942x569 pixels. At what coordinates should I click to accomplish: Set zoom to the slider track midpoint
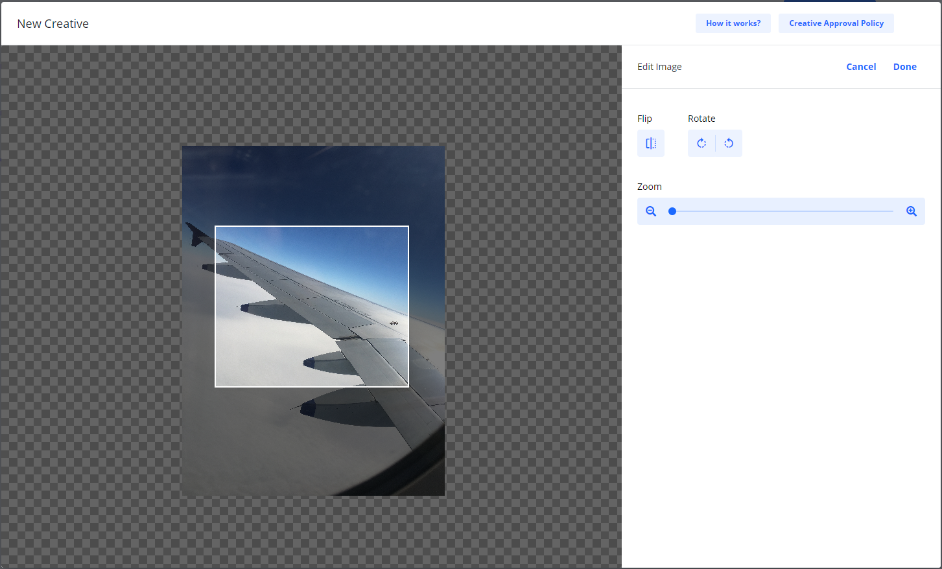pyautogui.click(x=783, y=211)
